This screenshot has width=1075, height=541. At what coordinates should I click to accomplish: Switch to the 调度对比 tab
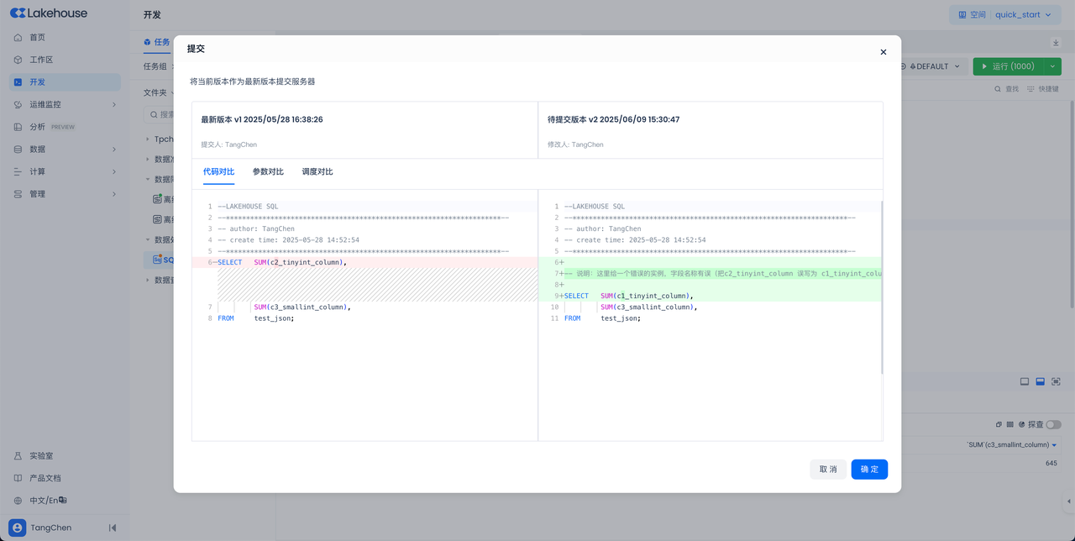click(x=317, y=172)
